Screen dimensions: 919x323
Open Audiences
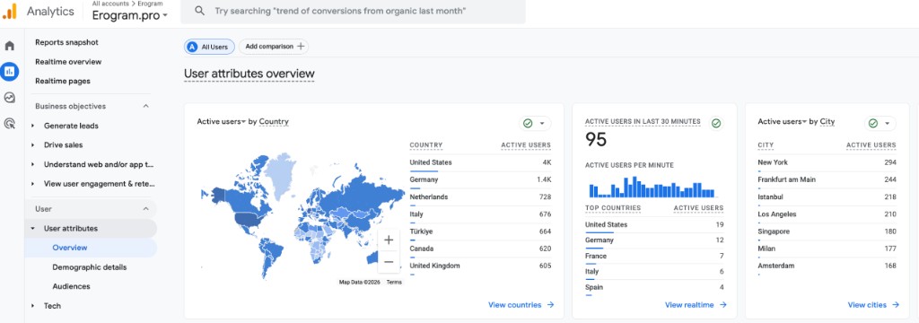point(71,286)
